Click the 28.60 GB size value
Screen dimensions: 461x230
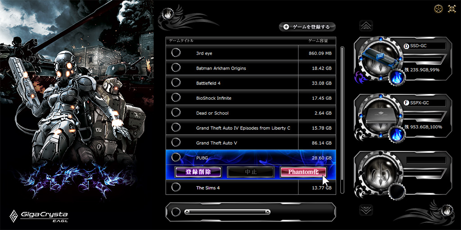(x=321, y=158)
